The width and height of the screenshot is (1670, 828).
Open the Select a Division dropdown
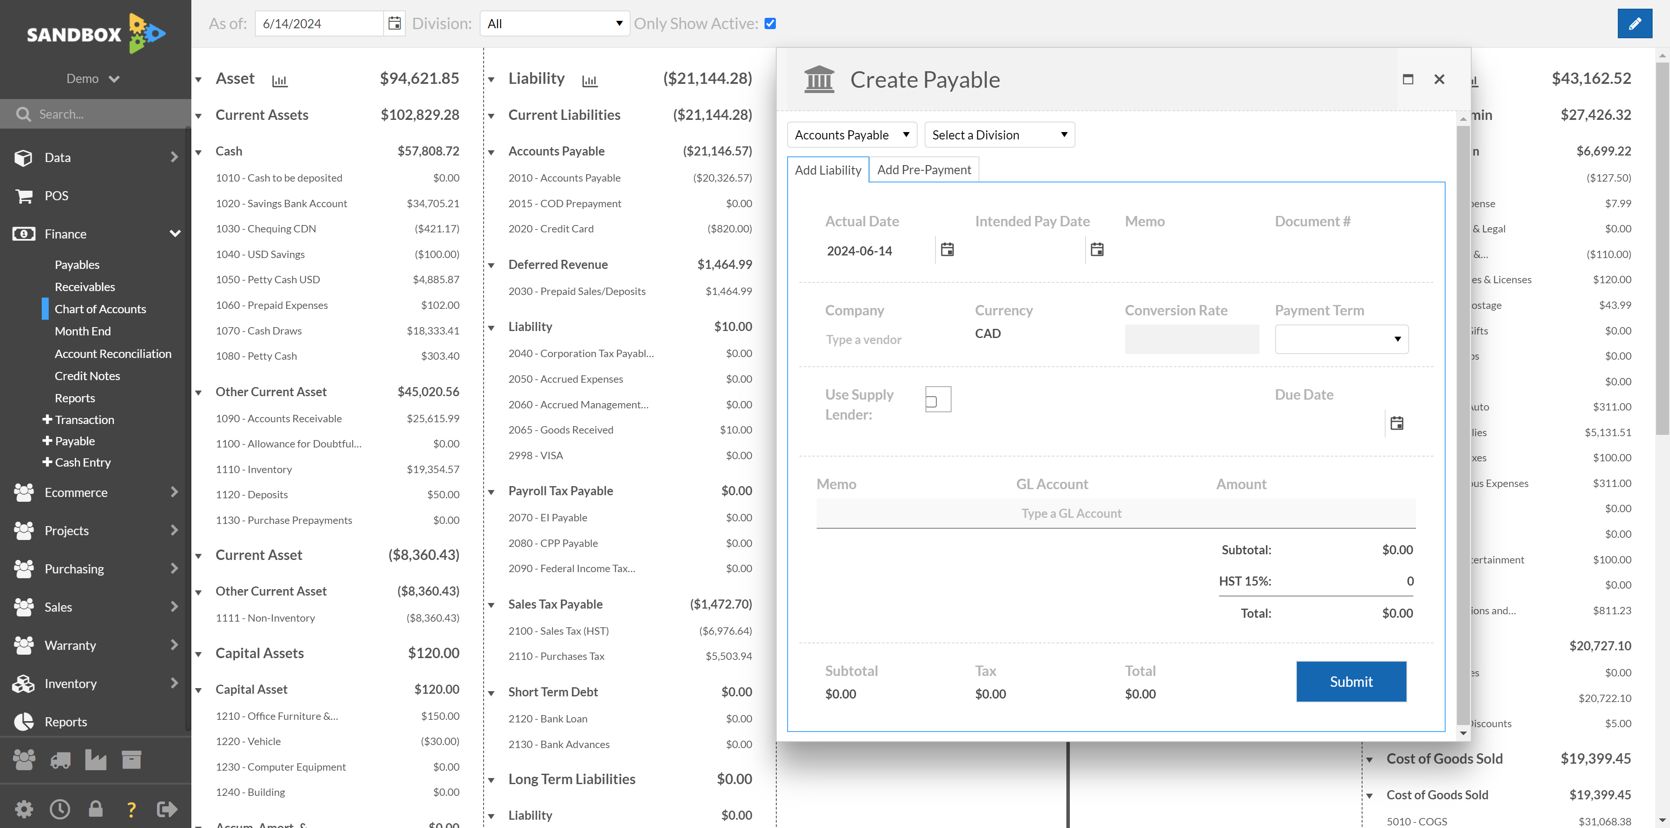(1000, 135)
